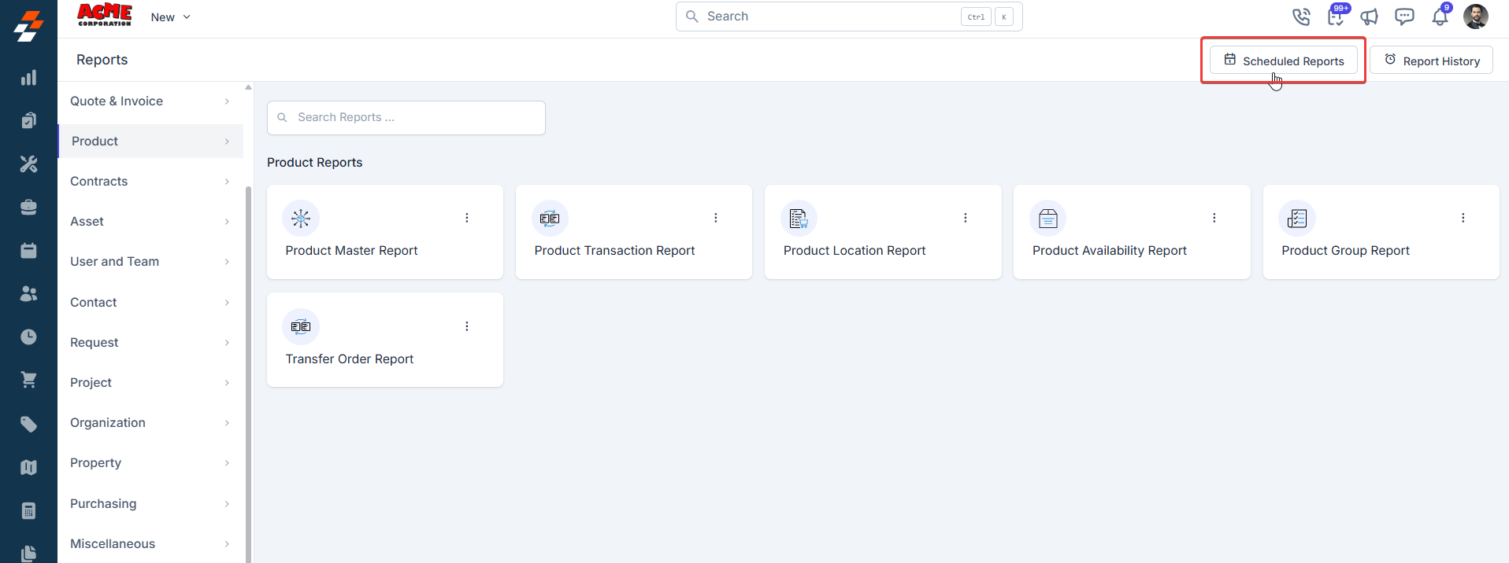
Task: Select the Asset report category
Action: point(150,222)
